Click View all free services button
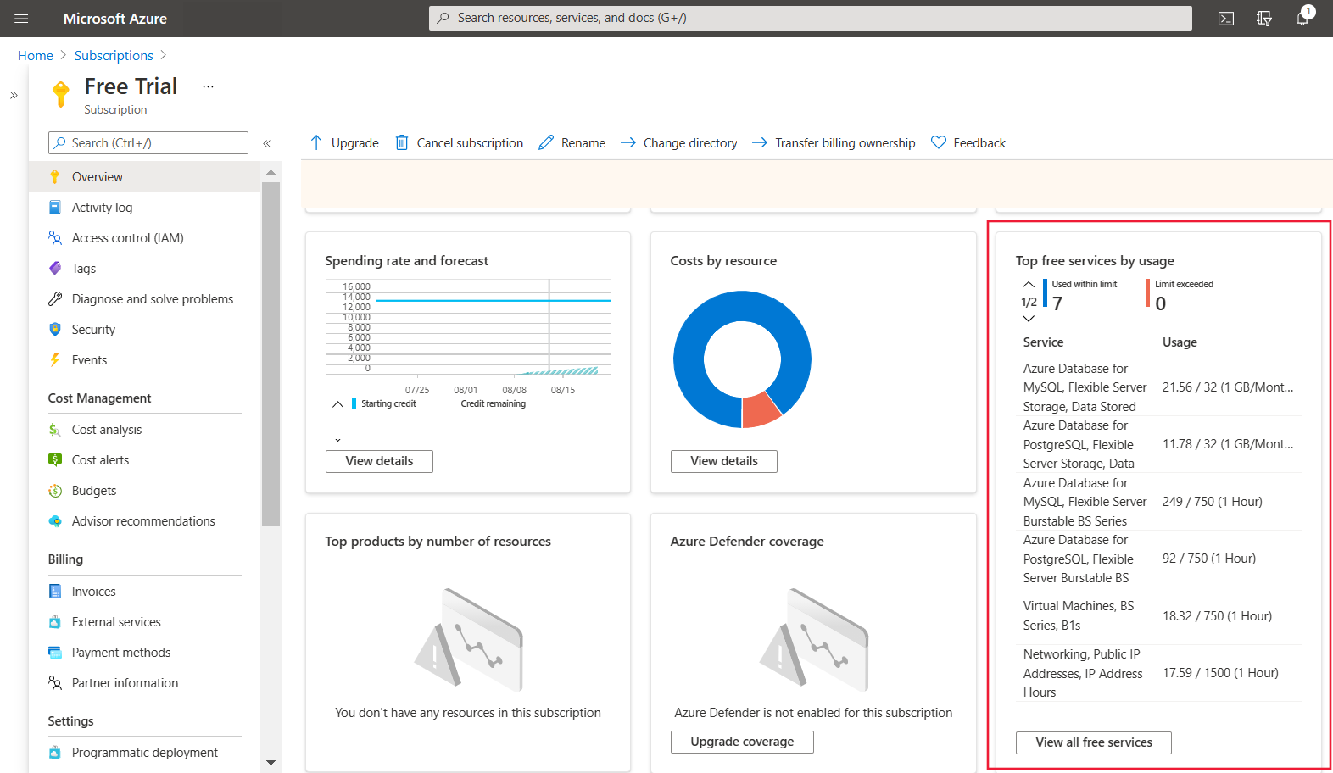 [1093, 742]
